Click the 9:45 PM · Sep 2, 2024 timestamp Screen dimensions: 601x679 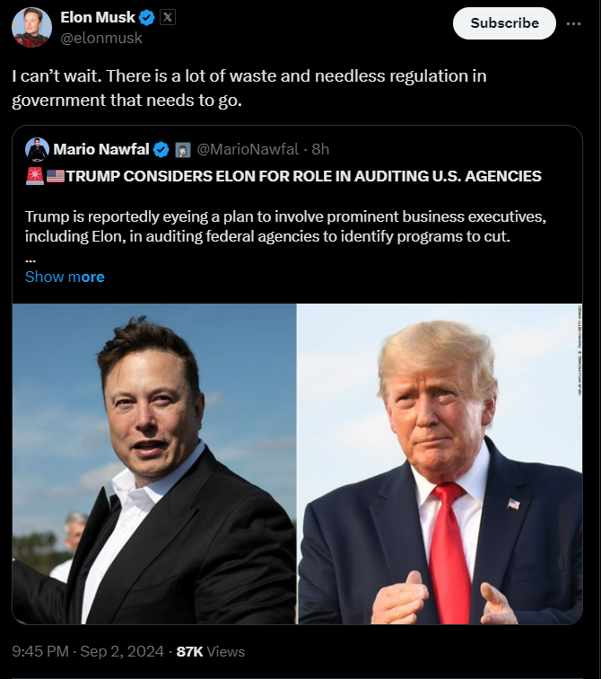88,651
